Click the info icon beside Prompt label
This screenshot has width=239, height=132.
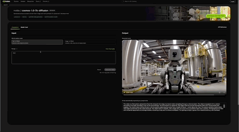pos(17,49)
